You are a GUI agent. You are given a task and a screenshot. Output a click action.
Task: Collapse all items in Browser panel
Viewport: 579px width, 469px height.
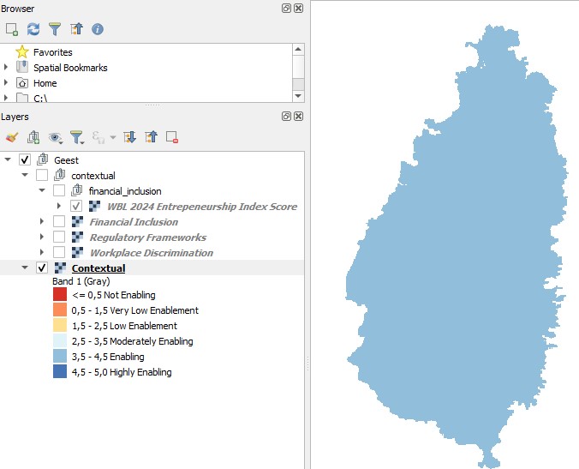(x=76, y=29)
